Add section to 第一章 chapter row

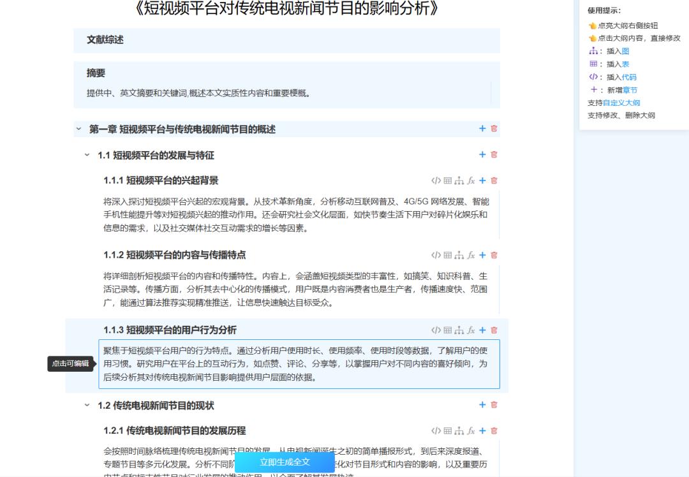482,128
